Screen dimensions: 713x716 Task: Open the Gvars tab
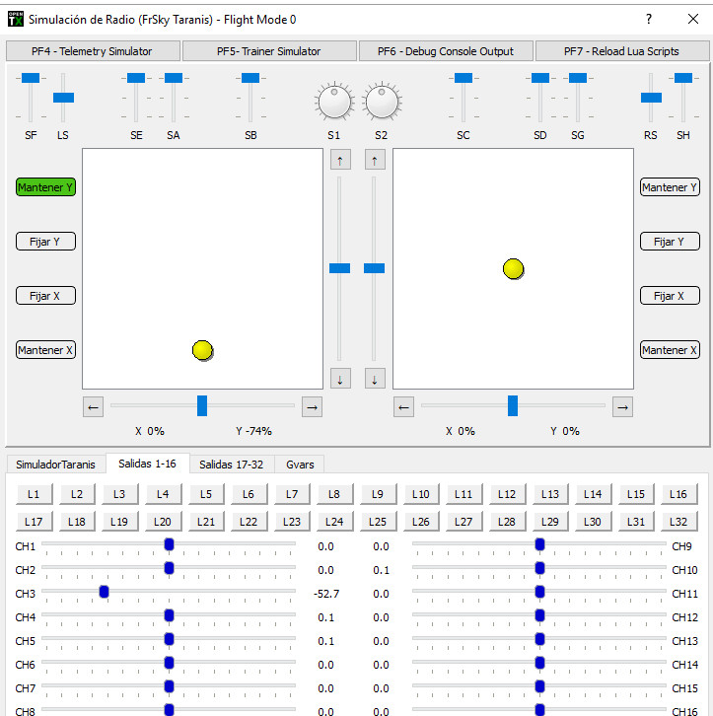pos(300,464)
